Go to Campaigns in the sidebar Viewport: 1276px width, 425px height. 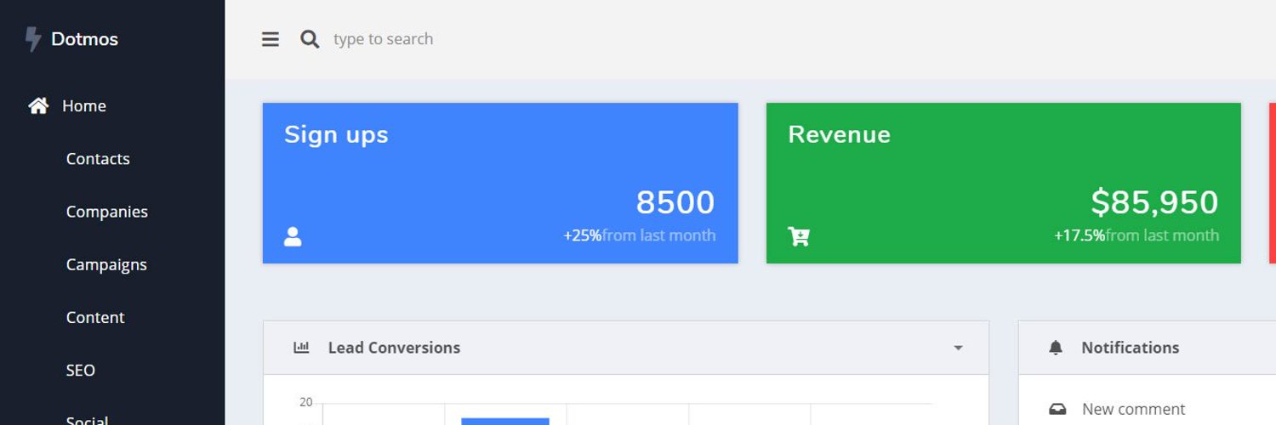106,264
